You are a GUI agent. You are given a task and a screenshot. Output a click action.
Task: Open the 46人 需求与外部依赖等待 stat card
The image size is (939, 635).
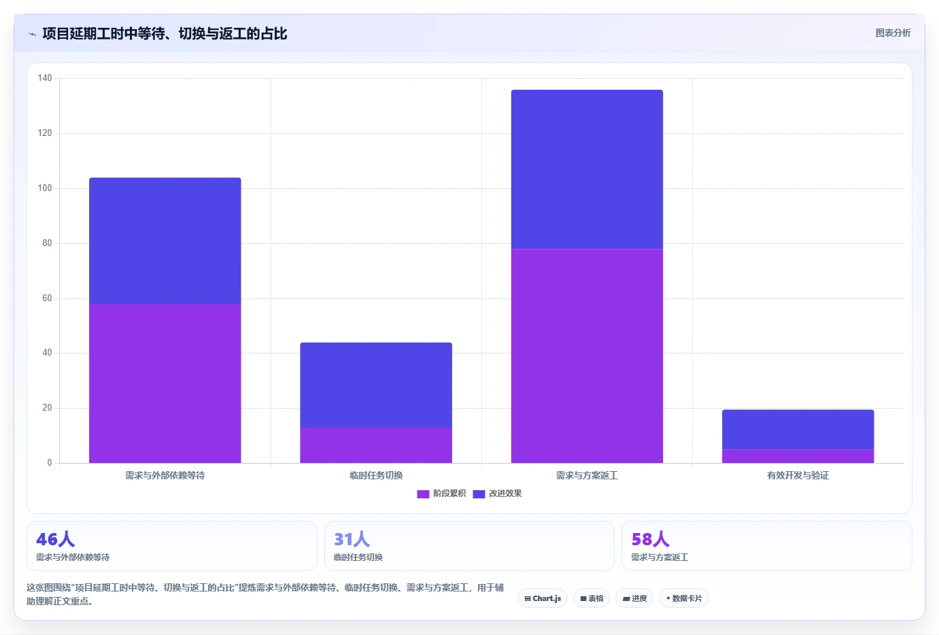[172, 546]
